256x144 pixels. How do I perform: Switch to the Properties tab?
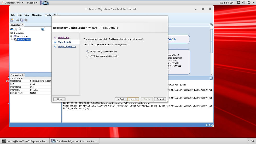[15, 75]
